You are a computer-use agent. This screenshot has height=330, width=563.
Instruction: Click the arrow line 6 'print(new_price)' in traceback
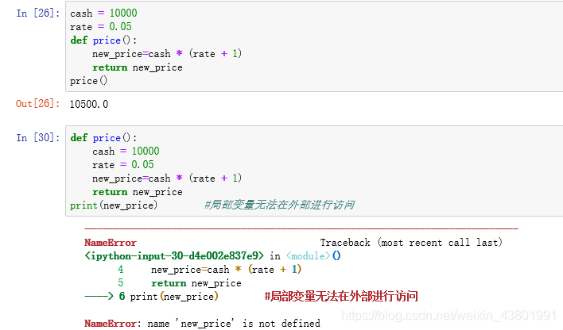(x=152, y=297)
